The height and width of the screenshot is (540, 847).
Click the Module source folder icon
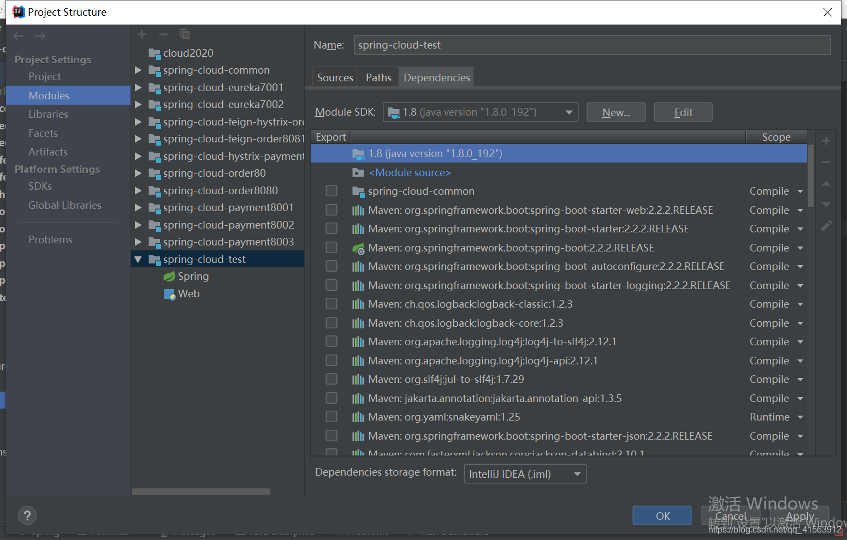click(358, 173)
